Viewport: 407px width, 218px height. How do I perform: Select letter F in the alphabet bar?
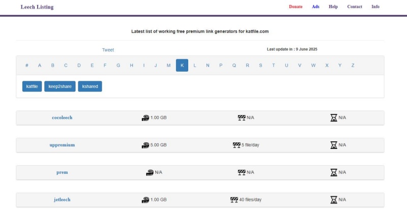click(105, 66)
